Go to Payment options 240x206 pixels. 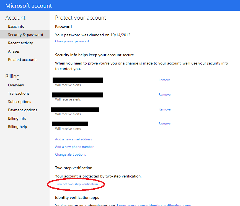[x=22, y=110]
